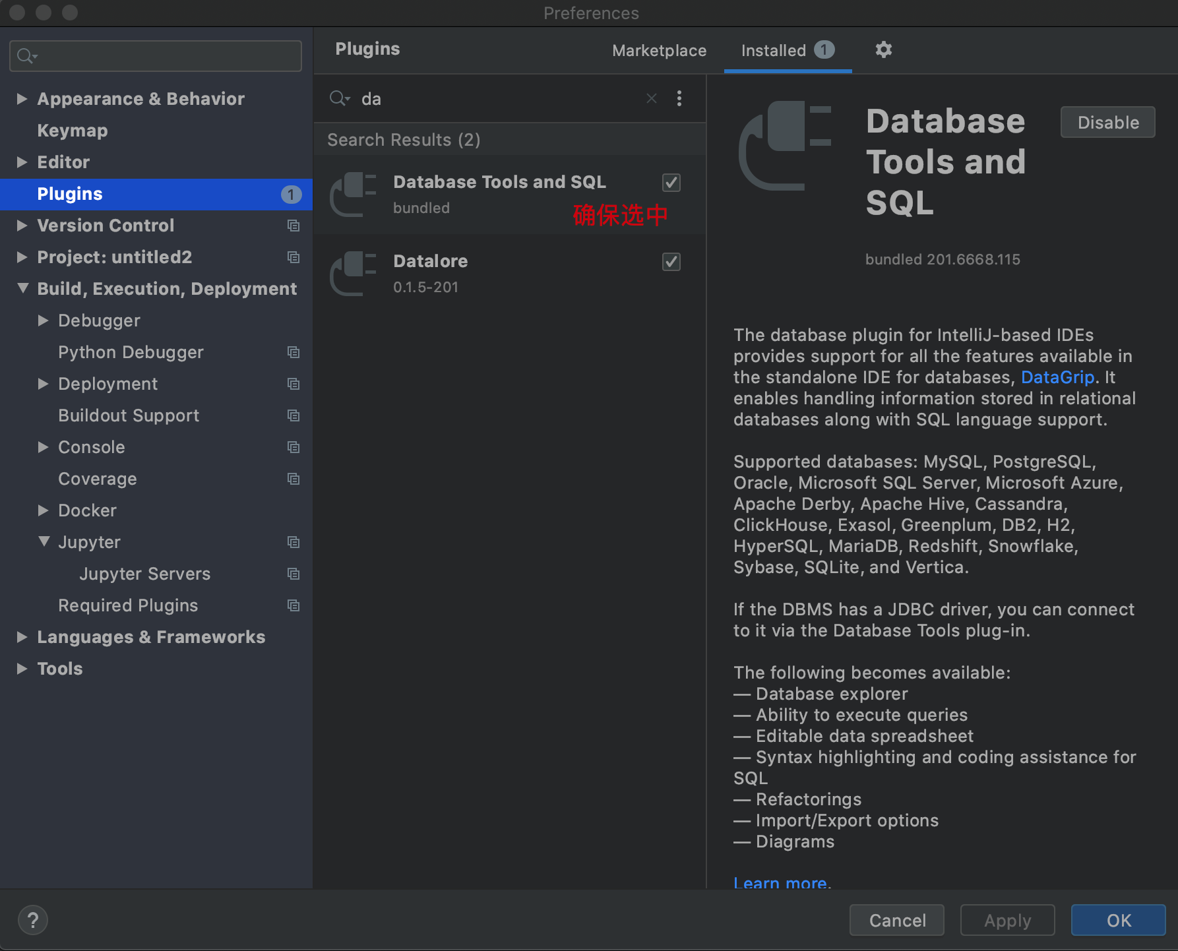Click Datalore version '0.1.5-201'
This screenshot has height=951, width=1178.
tap(425, 287)
